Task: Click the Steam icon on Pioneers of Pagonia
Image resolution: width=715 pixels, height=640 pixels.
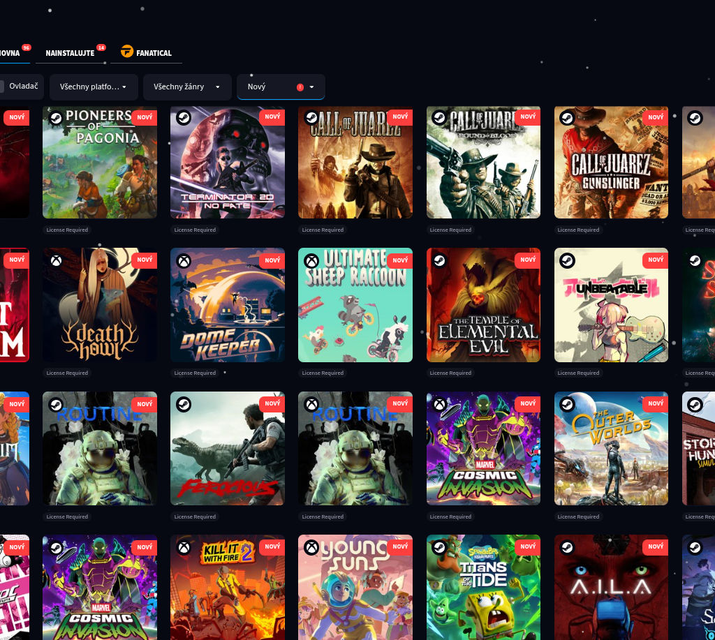Action: tap(55, 118)
